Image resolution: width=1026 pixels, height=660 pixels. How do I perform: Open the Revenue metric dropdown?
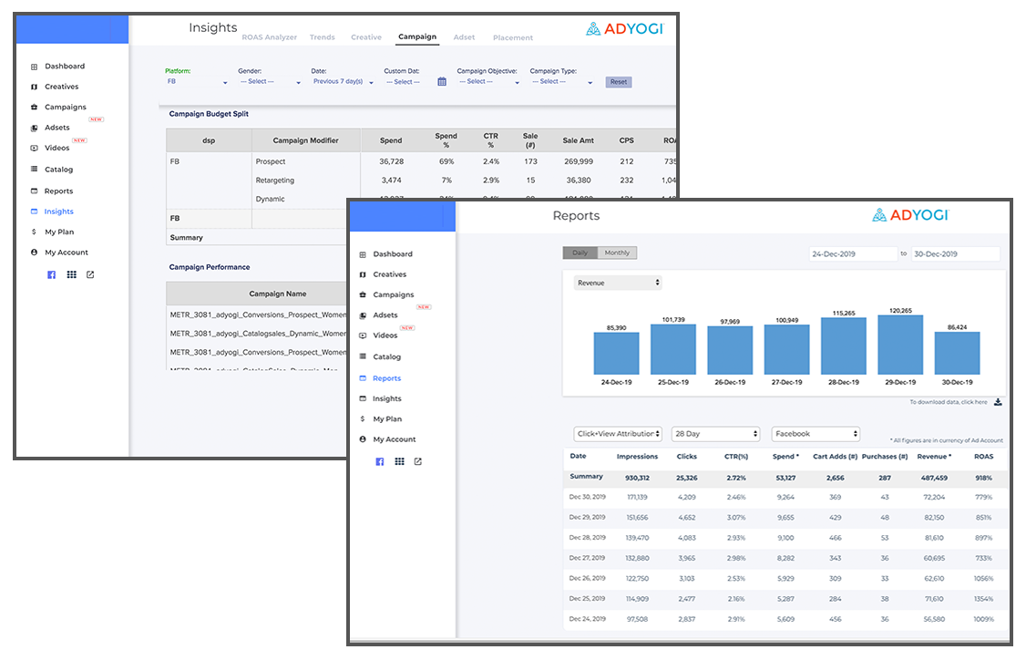(x=618, y=284)
